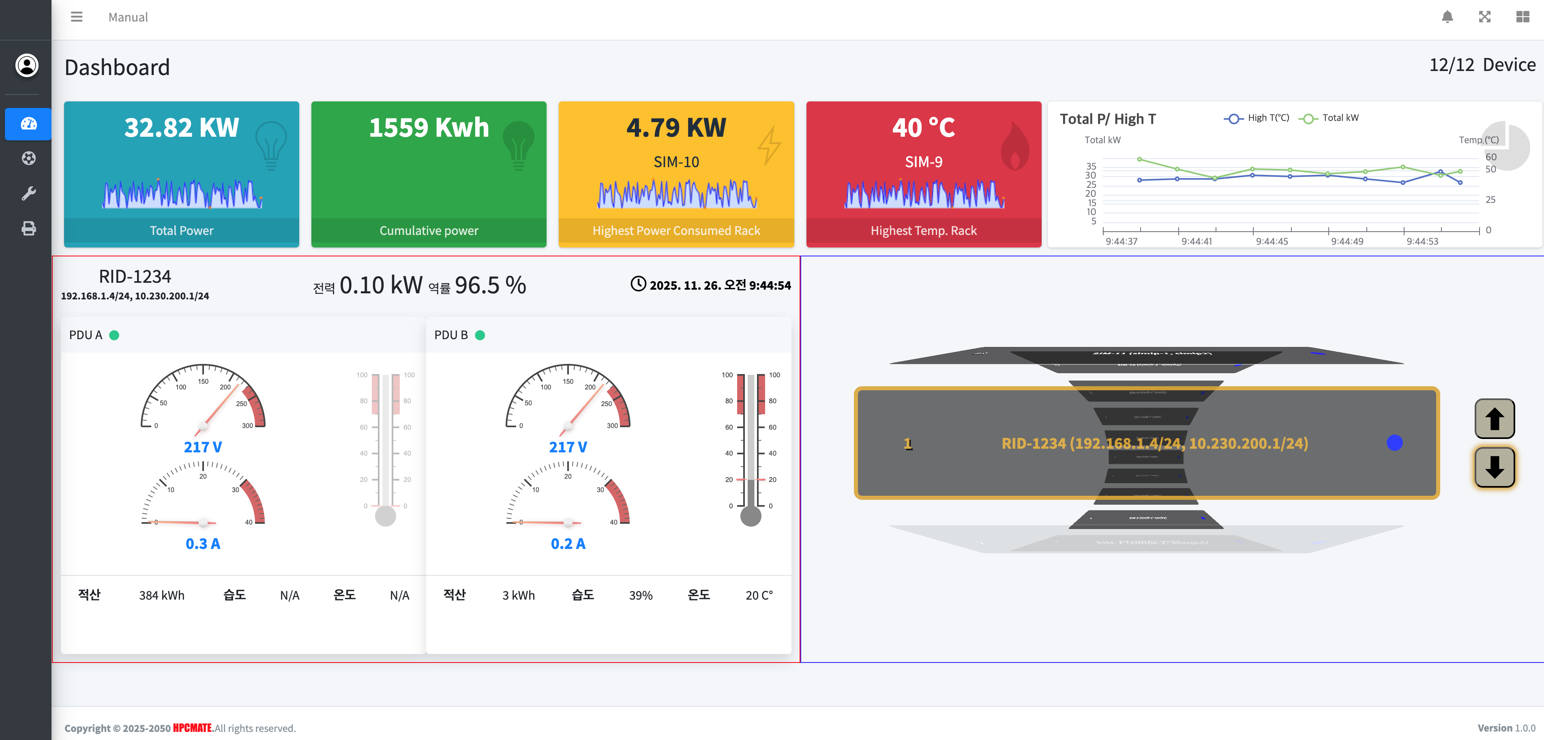Click the HPCMATE footer link

(192, 728)
